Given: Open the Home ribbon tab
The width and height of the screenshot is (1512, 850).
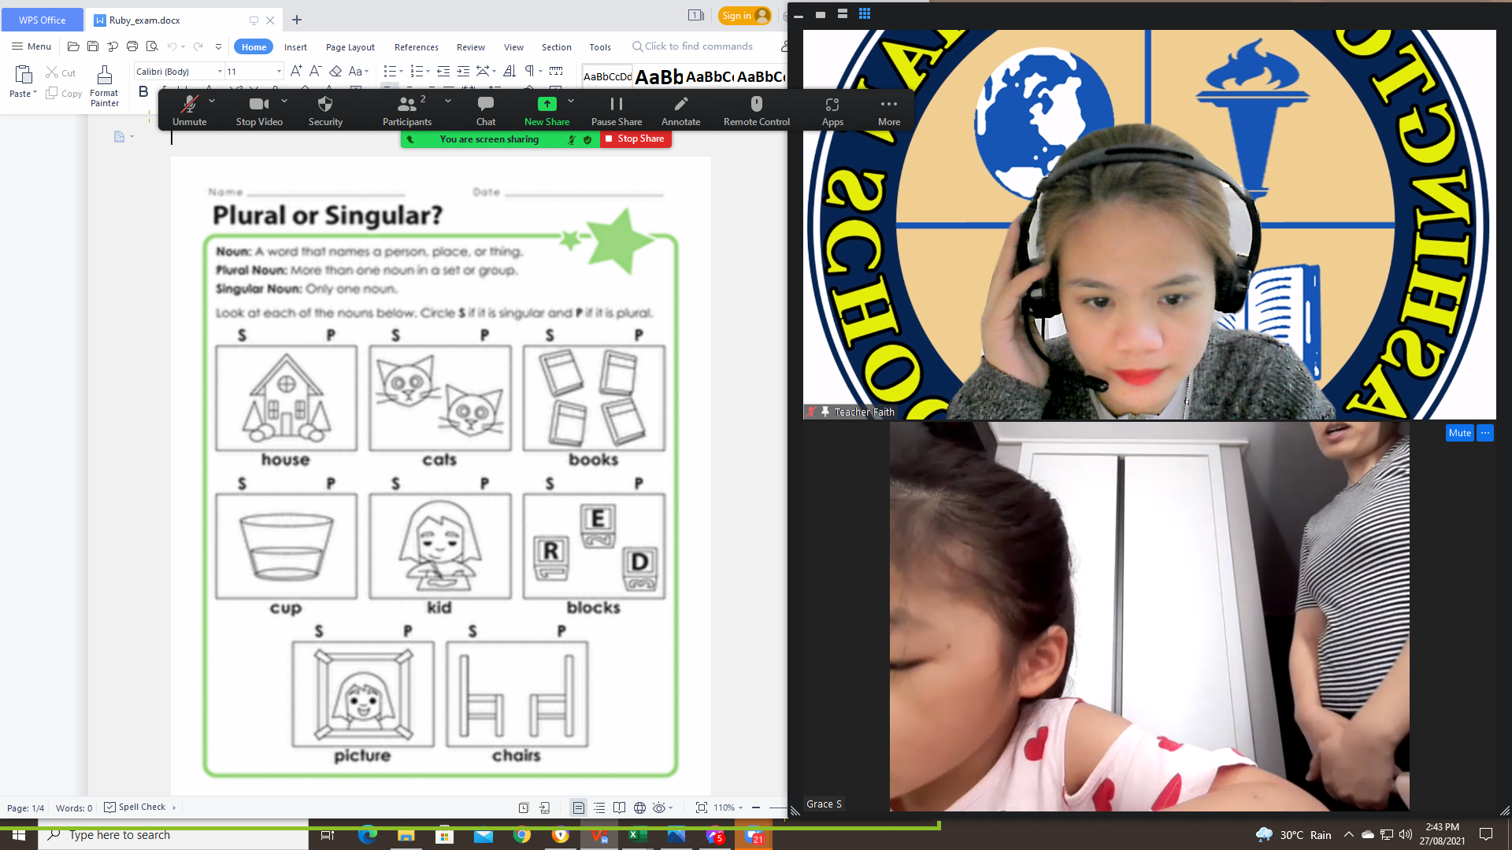Looking at the screenshot, I should click(254, 47).
